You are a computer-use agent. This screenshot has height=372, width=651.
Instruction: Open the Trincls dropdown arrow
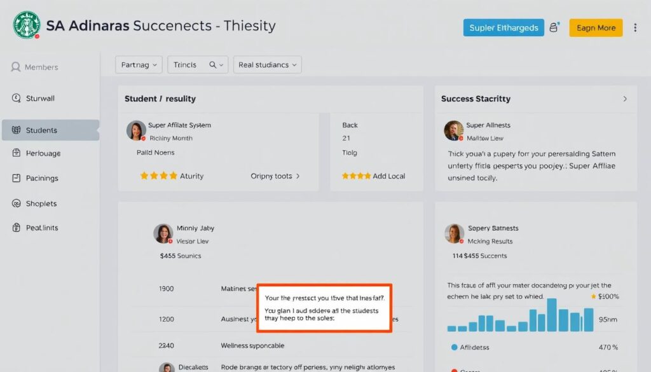pyautogui.click(x=221, y=65)
